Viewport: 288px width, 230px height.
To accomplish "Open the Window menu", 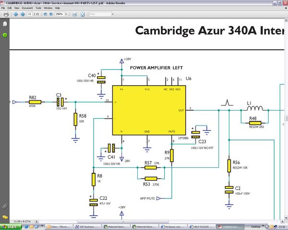I will [x=48, y=8].
